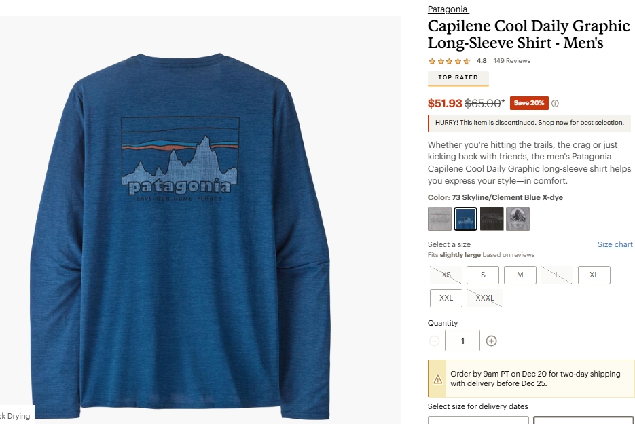Select the unavailable XXXL size

[x=485, y=298]
